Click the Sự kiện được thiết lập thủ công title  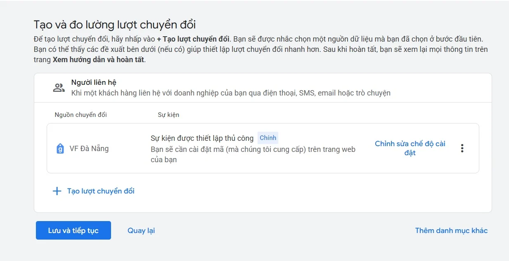click(x=202, y=138)
